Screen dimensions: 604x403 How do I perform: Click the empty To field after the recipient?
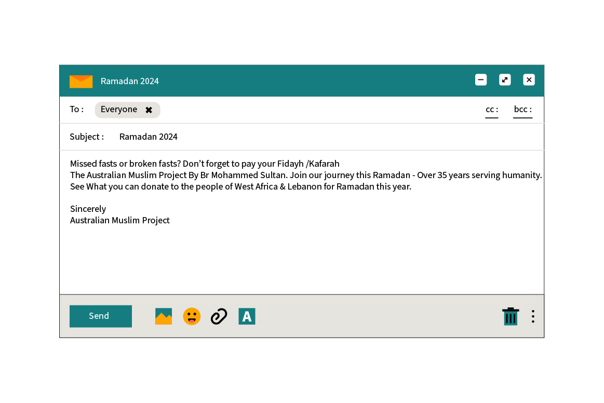312,110
